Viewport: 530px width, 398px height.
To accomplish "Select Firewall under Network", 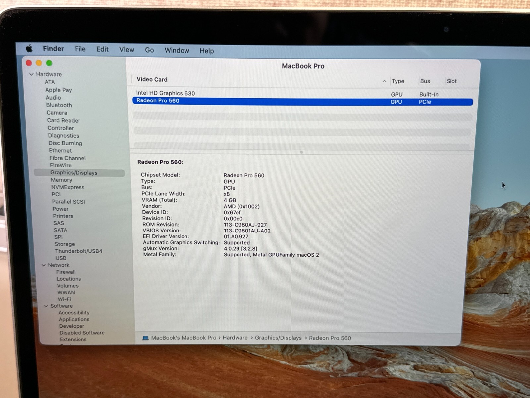I will [66, 272].
